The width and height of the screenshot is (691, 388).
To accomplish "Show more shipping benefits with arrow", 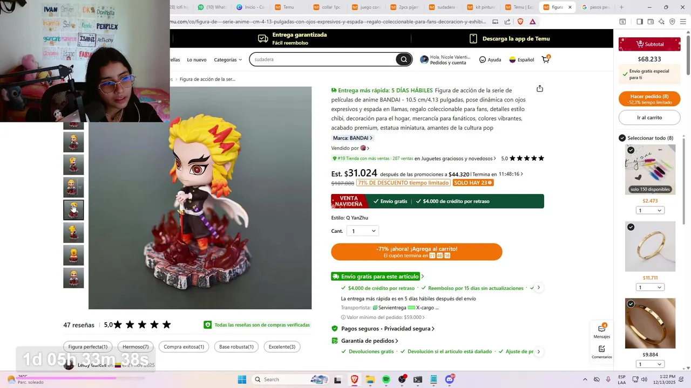I will tap(538, 288).
